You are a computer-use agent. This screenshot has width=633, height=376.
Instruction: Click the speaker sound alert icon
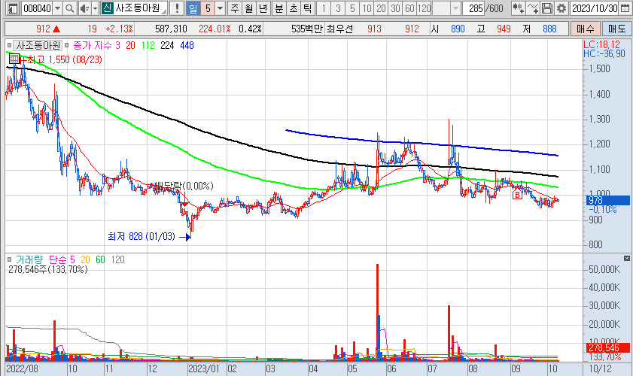[x=84, y=8]
